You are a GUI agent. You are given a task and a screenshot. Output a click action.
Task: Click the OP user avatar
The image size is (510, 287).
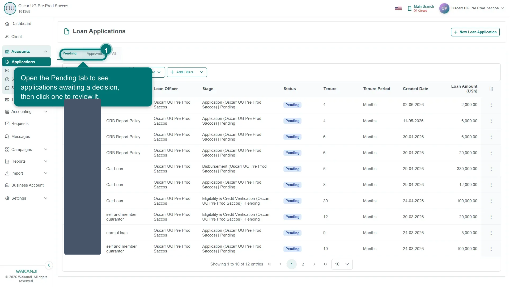(x=444, y=8)
